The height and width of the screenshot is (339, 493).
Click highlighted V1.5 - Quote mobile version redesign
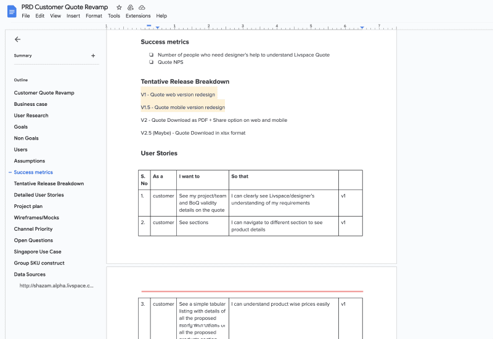(183, 107)
